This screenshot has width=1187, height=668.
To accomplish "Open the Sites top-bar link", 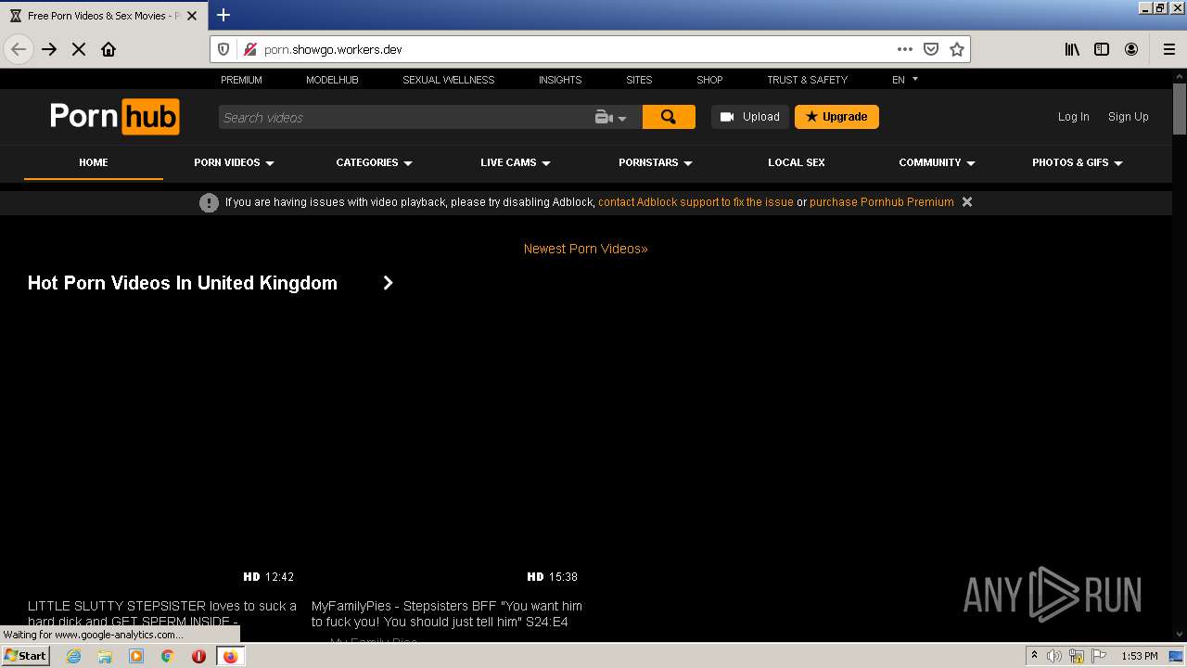I will tap(639, 80).
